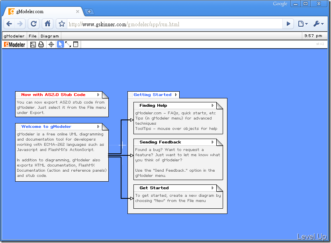
Task: Bookmark this page with the star icon
Action: [x=62, y=24]
